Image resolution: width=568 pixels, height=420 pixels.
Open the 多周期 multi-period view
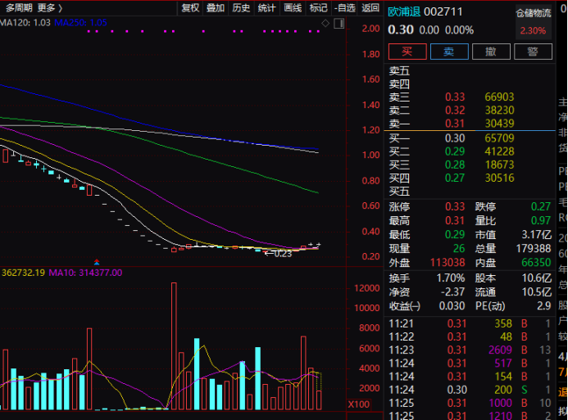click(18, 7)
